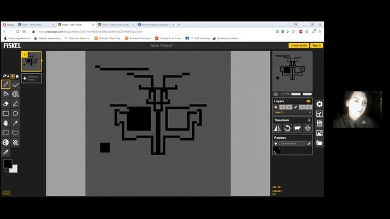The width and height of the screenshot is (390, 219).
Task: Flip the sprite with Transform flip icon
Action: [277, 128]
